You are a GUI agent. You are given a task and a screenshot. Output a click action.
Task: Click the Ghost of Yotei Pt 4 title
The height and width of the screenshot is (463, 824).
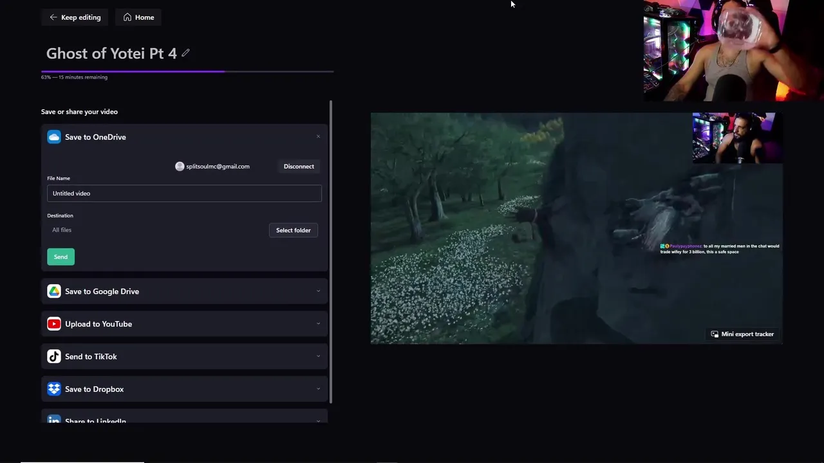click(111, 53)
